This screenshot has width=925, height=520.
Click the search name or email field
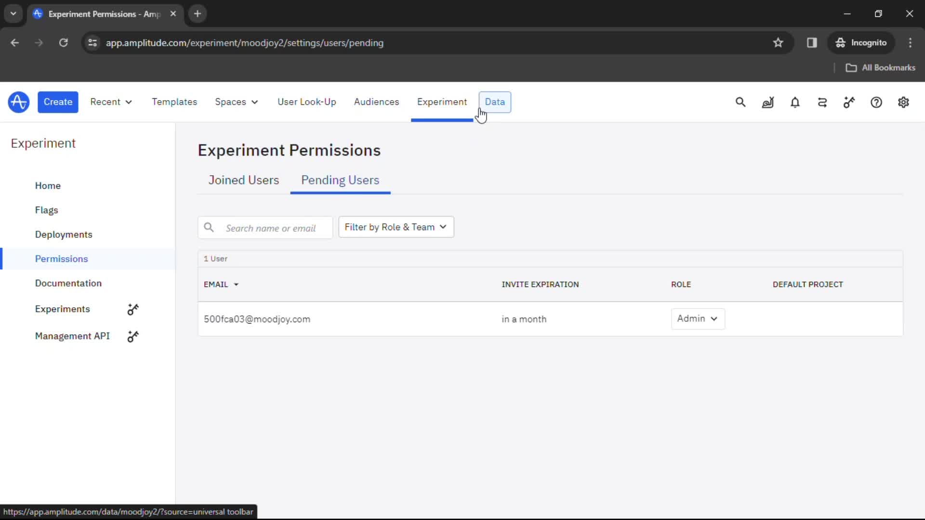[265, 227]
